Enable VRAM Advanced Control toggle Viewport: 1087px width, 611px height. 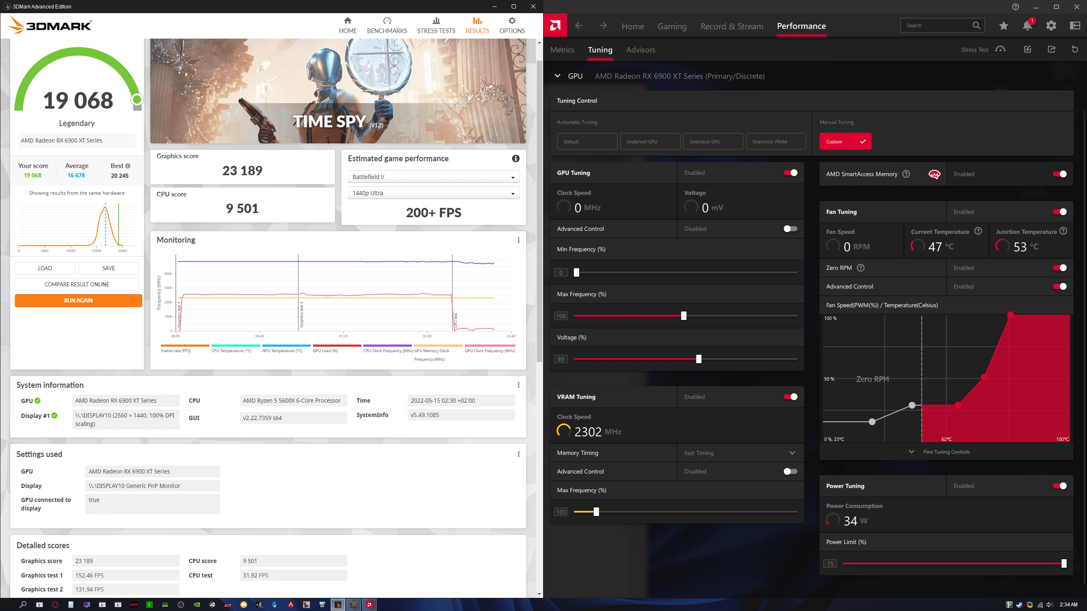[790, 471]
